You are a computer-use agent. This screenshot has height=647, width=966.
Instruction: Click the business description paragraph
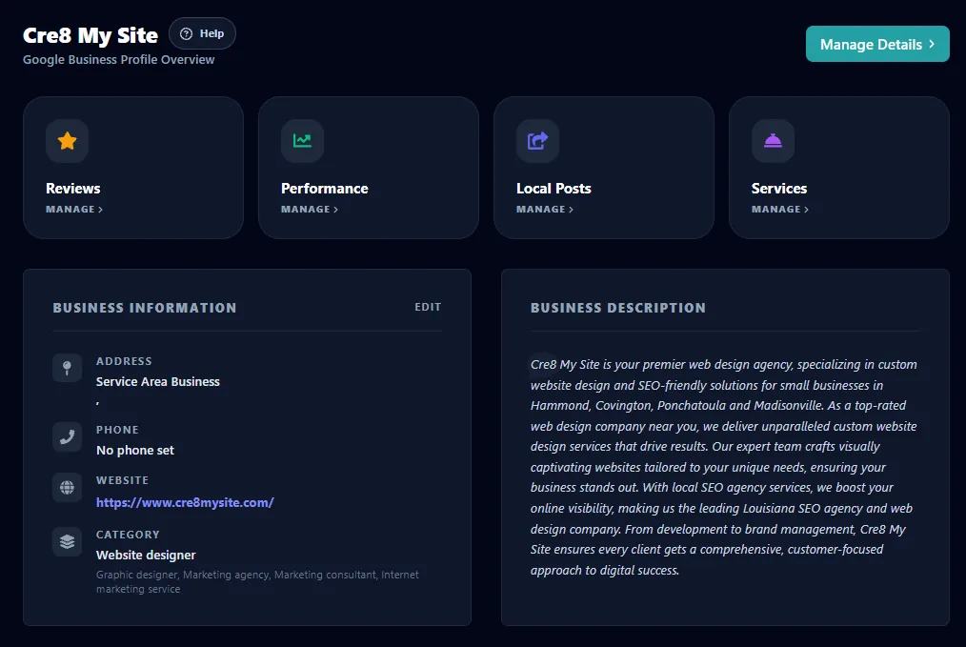(x=724, y=467)
